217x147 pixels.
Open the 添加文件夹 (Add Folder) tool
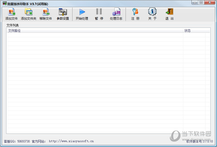(x=28, y=14)
